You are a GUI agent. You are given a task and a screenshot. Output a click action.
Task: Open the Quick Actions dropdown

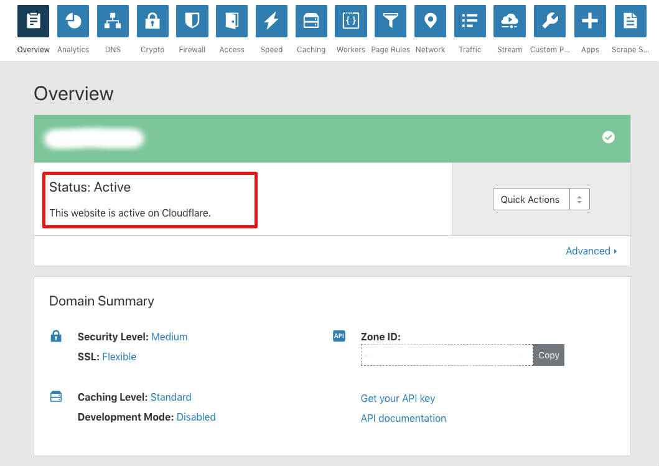point(541,199)
